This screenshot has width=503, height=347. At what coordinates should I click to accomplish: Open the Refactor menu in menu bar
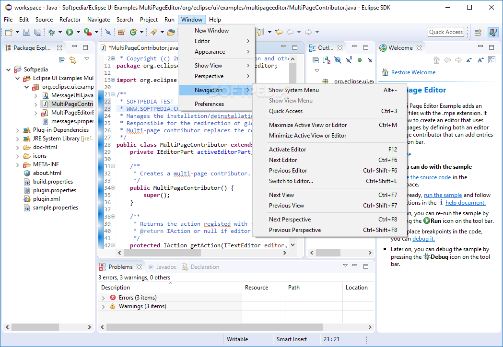[70, 20]
